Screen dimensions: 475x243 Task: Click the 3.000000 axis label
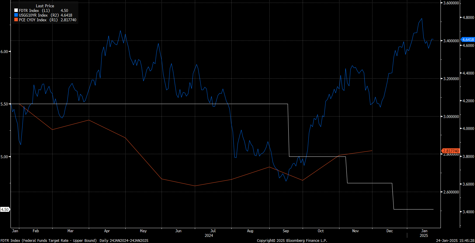[451, 117]
